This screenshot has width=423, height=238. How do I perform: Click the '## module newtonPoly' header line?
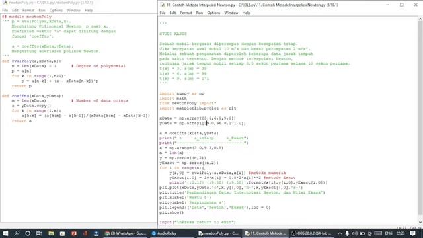26,17
